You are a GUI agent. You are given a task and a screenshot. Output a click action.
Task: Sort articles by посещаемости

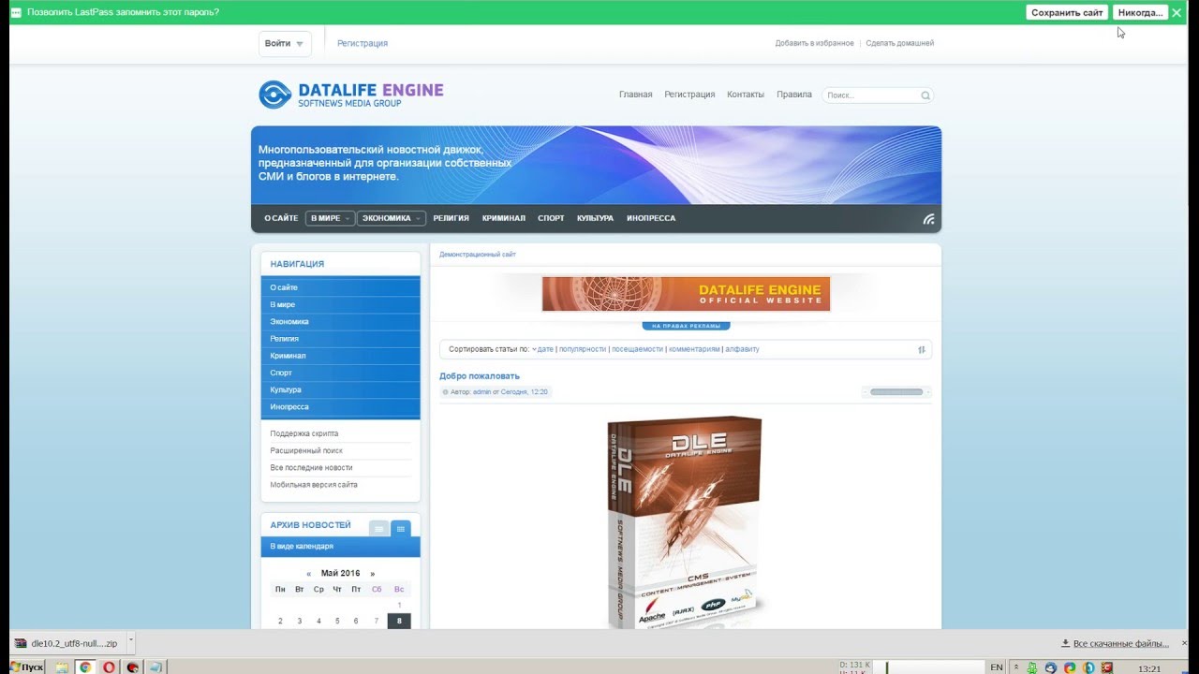point(637,349)
